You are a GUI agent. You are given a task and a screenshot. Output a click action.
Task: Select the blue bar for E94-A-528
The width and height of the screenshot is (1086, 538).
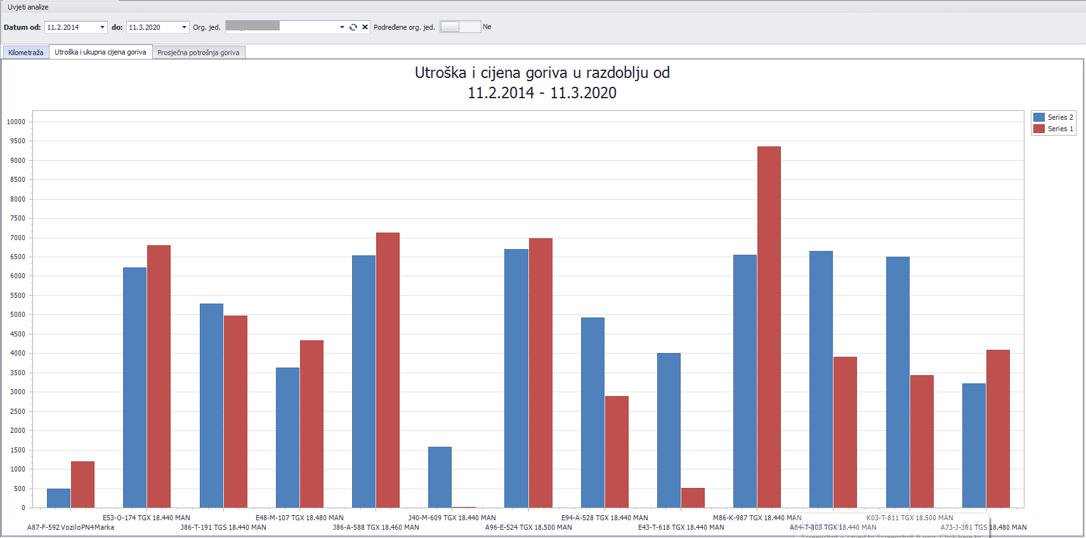[592, 413]
